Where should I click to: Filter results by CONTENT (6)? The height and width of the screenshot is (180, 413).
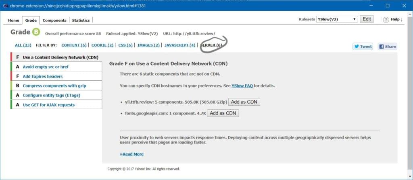[x=74, y=45]
